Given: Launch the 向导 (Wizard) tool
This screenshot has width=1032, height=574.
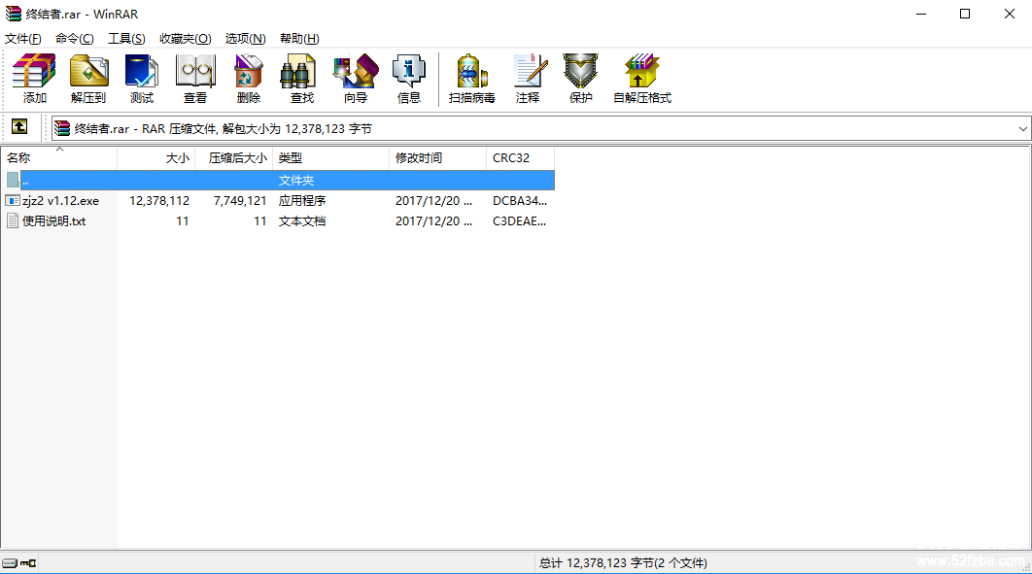Looking at the screenshot, I should click(356, 79).
